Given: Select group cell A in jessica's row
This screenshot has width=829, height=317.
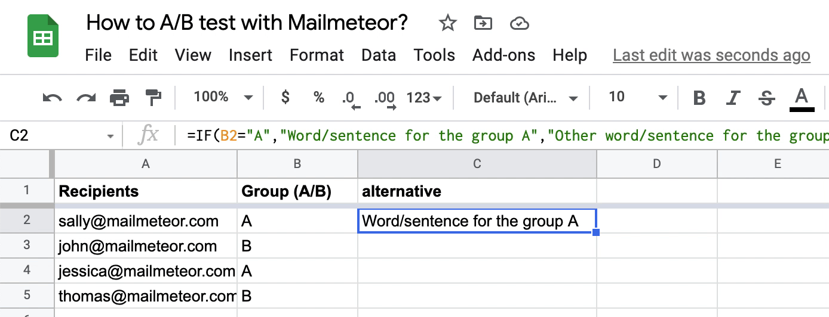Looking at the screenshot, I should [x=297, y=271].
